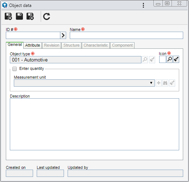Minimize the Object data window

tap(158, 4)
